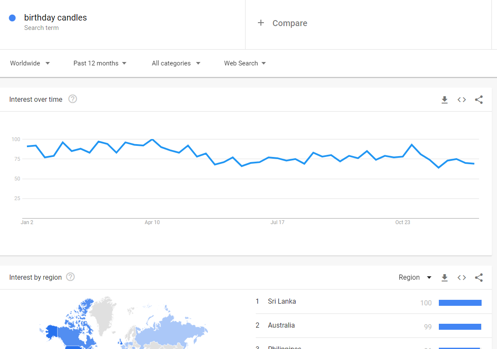497x349 pixels.
Task: Change the Web Search type dropdown
Action: [x=245, y=63]
